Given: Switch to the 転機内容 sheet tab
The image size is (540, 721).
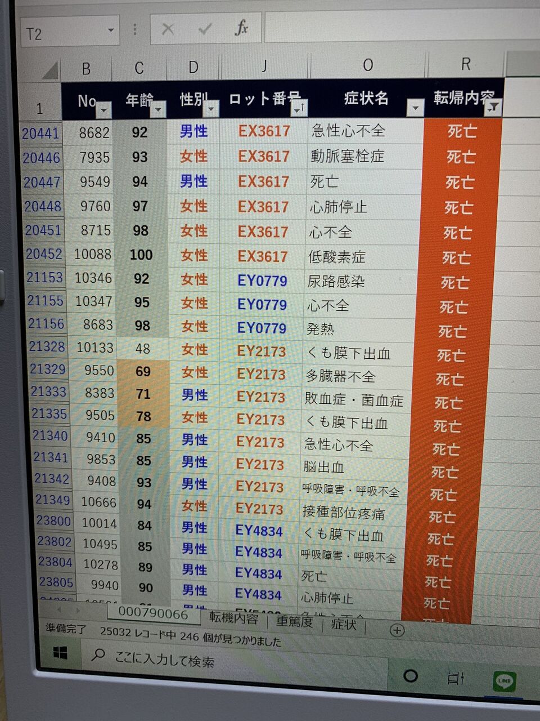Looking at the screenshot, I should point(233,618).
